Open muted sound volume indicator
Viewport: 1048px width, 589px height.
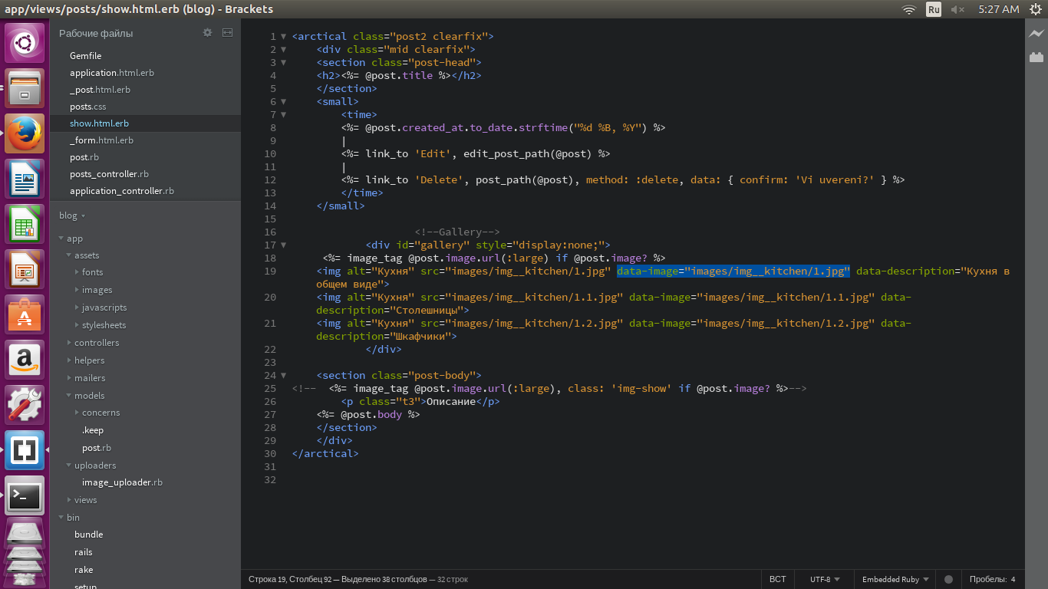[957, 9]
